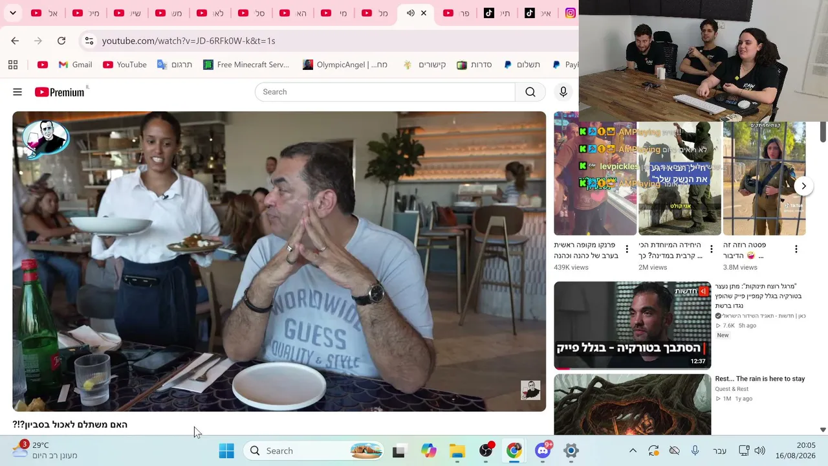The height and width of the screenshot is (466, 828).
Task: Open the Windows Start menu
Action: tap(226, 451)
